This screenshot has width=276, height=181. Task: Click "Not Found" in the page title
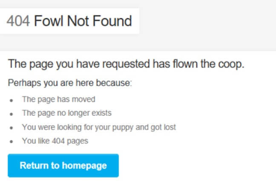point(99,21)
